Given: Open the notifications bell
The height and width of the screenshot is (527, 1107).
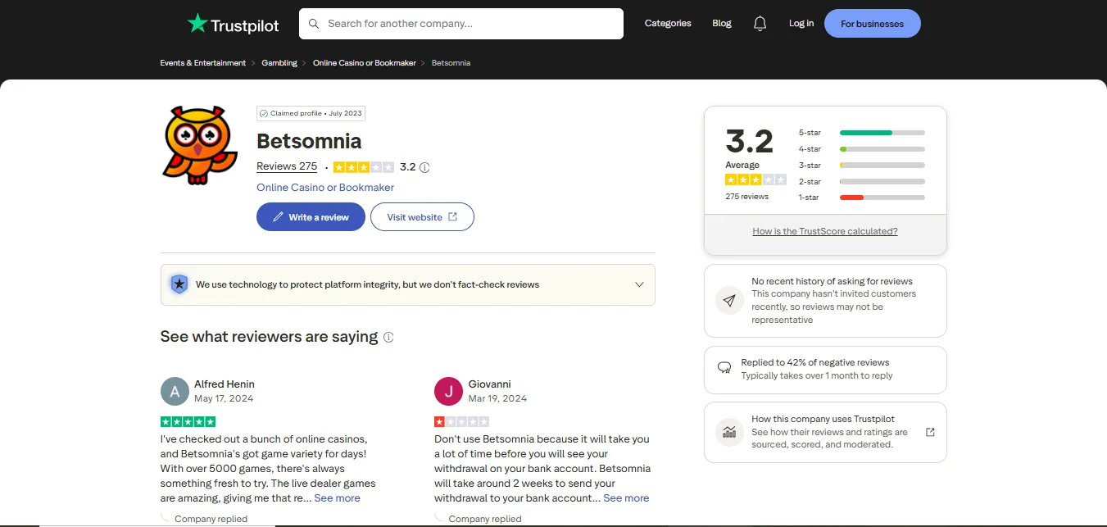Looking at the screenshot, I should click(760, 23).
